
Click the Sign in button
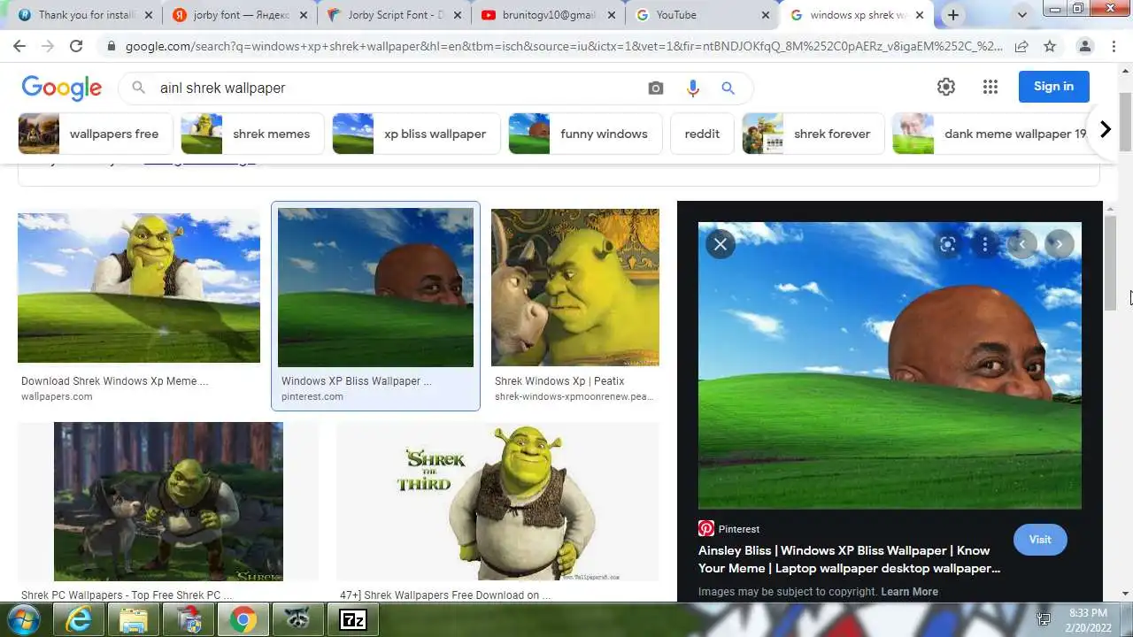pos(1053,87)
